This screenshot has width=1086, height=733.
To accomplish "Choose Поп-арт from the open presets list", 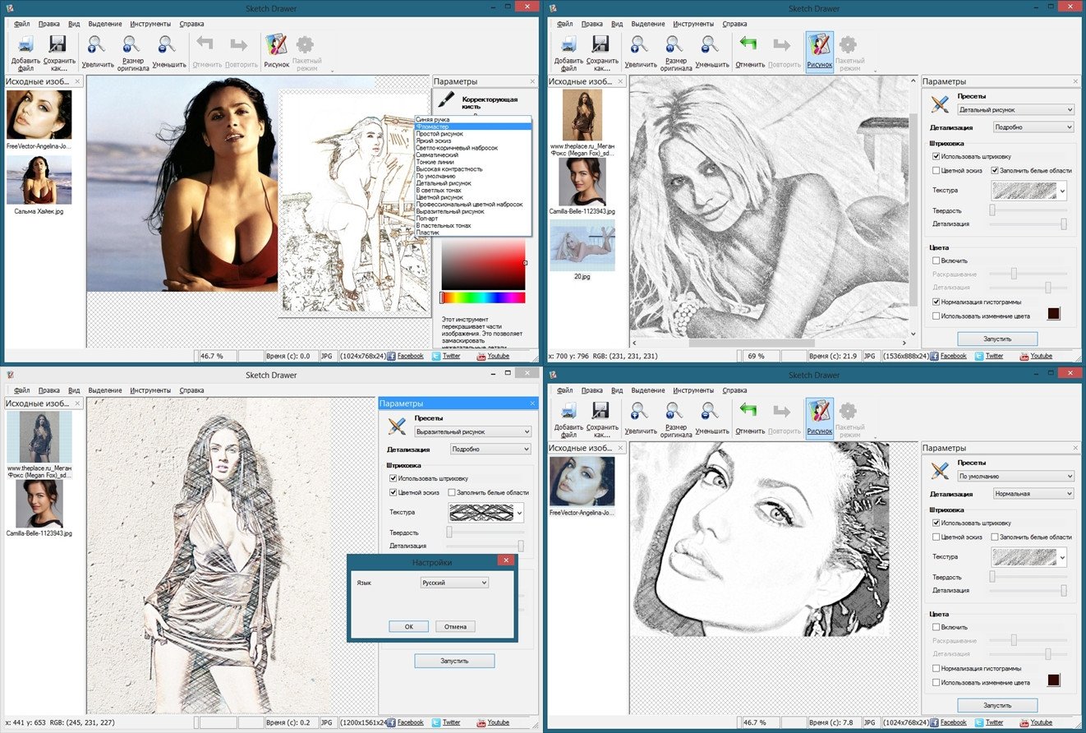I will point(473,219).
